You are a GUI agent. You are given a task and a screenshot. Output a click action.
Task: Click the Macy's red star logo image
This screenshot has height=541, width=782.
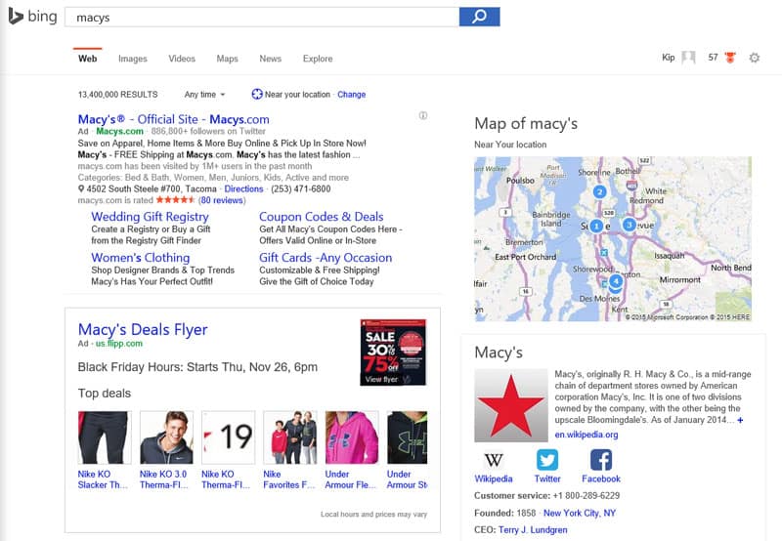tap(510, 405)
